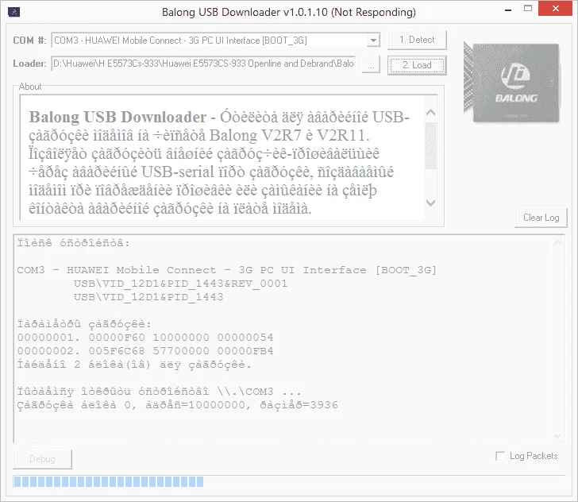Viewport: 578px width, 502px height.
Task: Click the application icon in title bar
Action: pos(13,12)
